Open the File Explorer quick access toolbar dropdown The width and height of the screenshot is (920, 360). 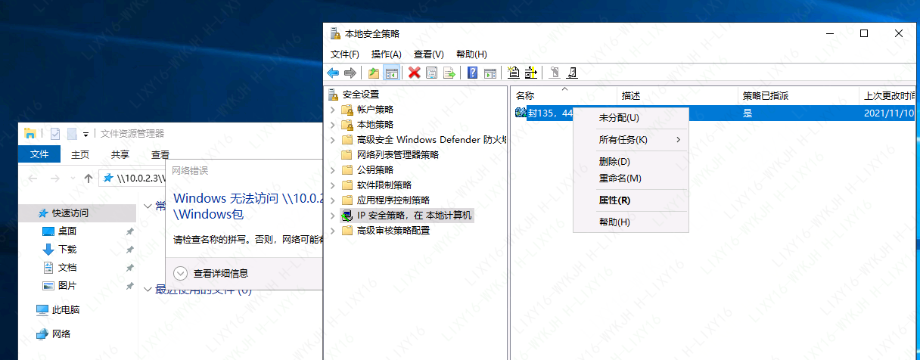coord(86,134)
